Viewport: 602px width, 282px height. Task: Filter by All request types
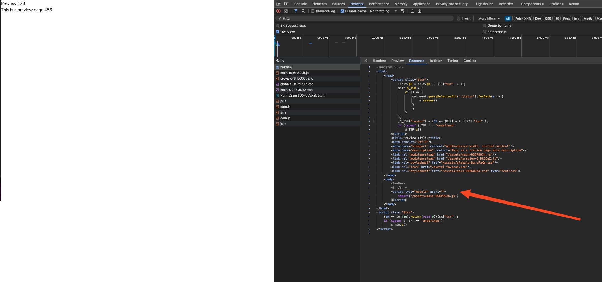(508, 18)
